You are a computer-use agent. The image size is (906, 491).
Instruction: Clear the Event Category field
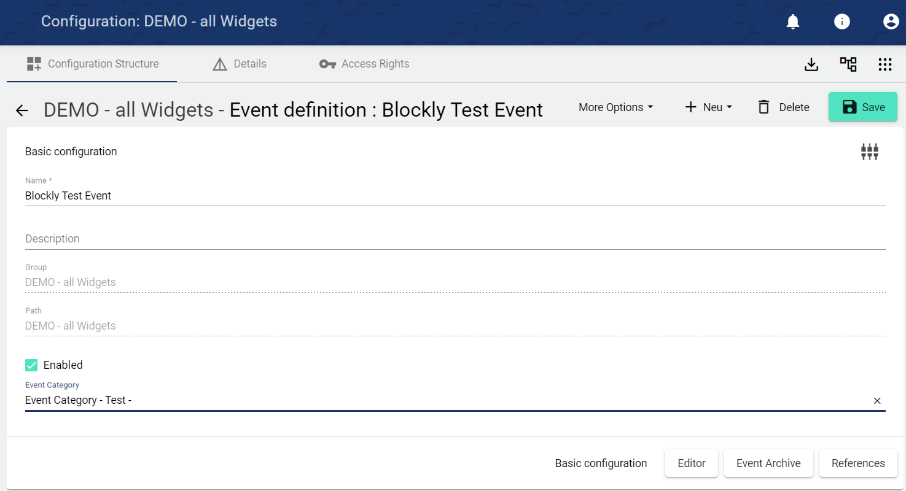pos(877,401)
